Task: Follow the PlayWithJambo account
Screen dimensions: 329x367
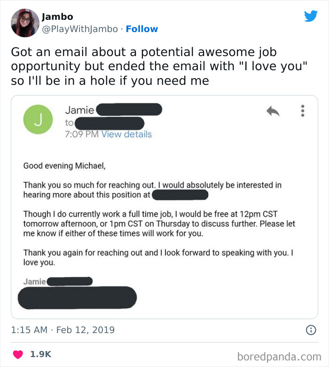Action: pyautogui.click(x=142, y=29)
